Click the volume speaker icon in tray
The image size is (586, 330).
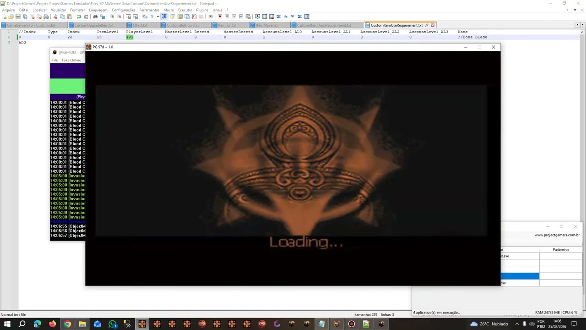(x=531, y=324)
